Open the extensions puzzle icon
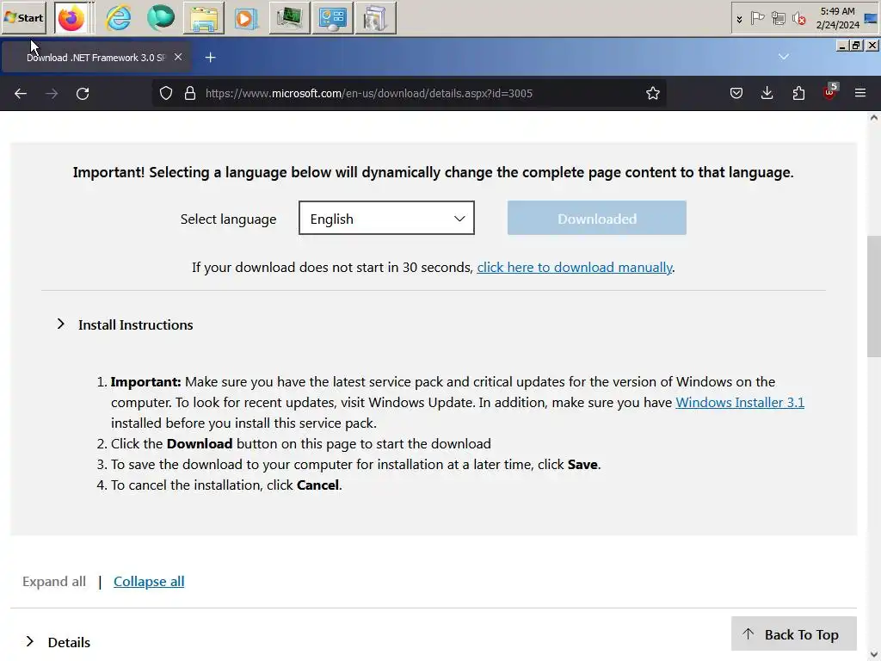The width and height of the screenshot is (881, 661). tap(798, 93)
